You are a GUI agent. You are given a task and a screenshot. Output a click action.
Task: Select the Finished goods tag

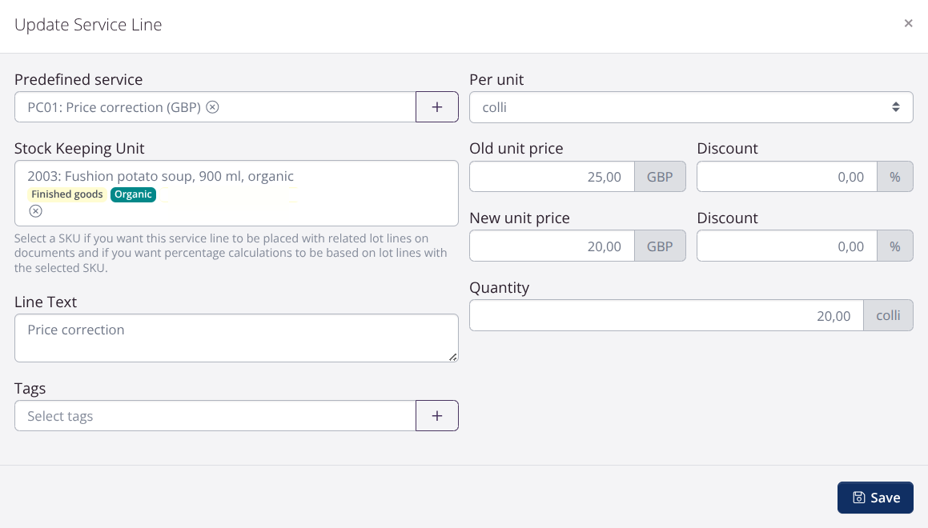click(x=66, y=194)
